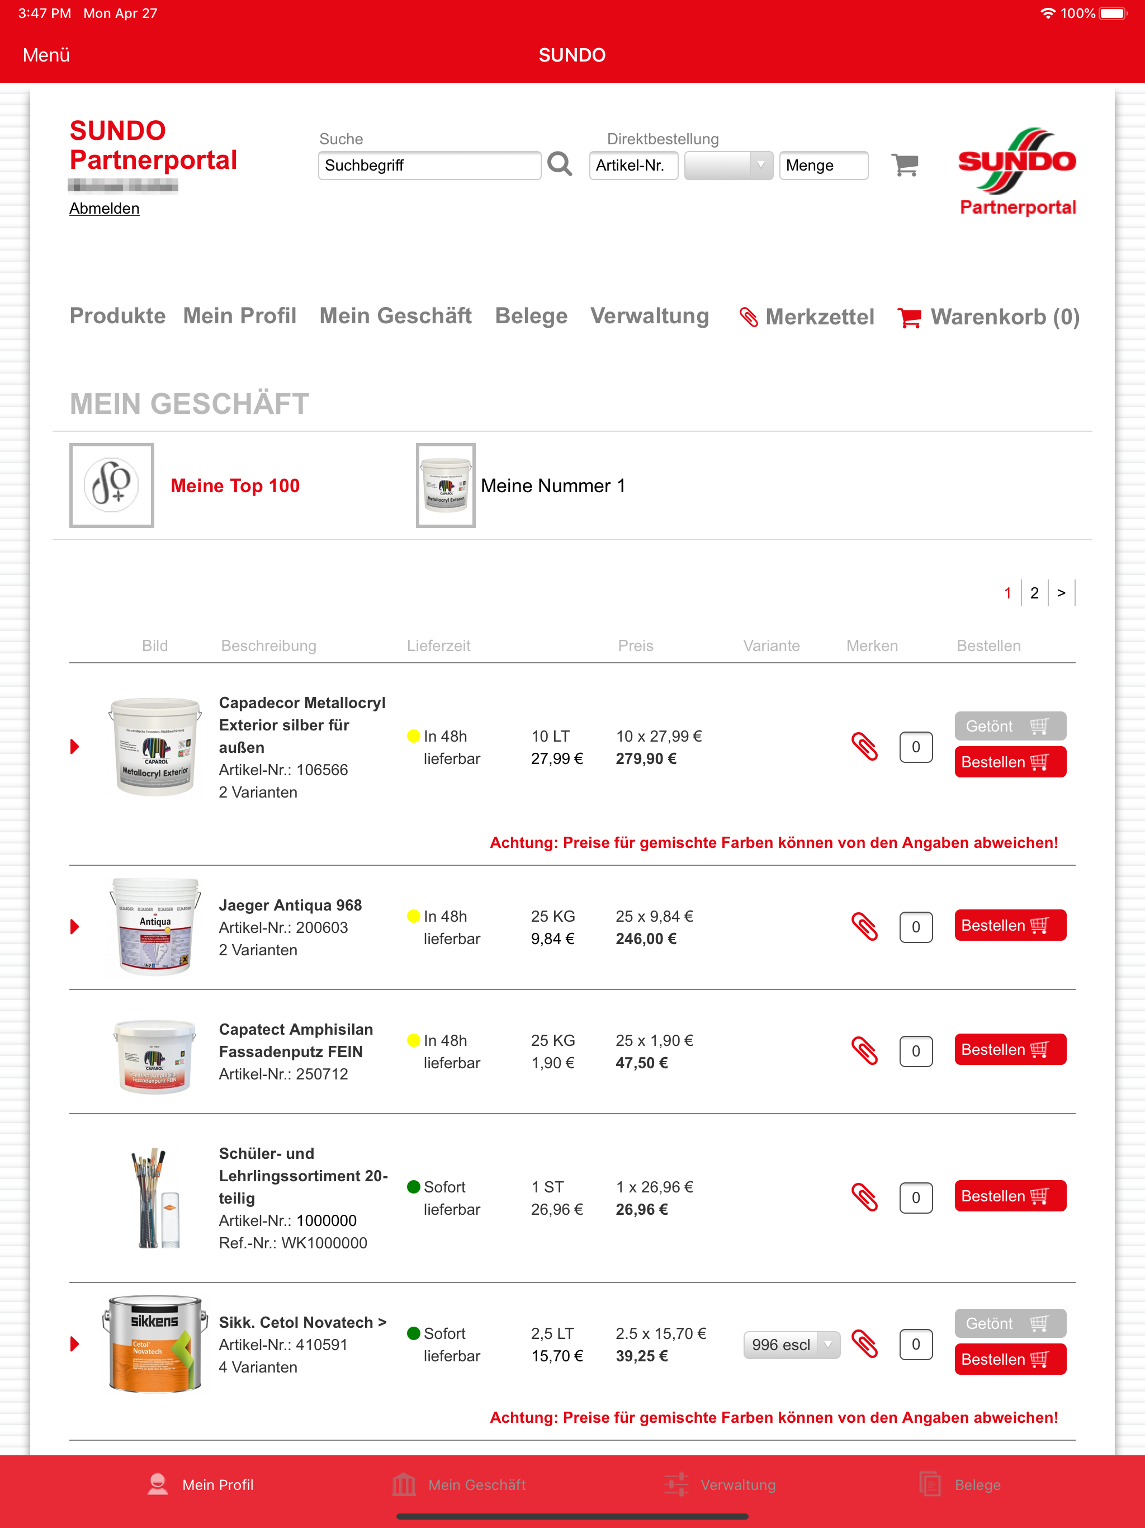Order Capatect Amphisilan Fassadenputz with Bestellen
Viewport: 1145px width, 1528px height.
tap(1010, 1050)
